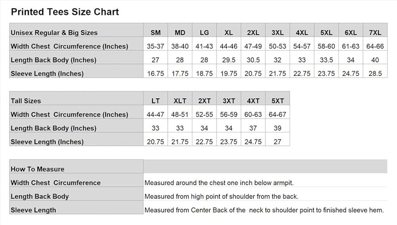
Task: Select the 29.5 back body length cell
Action: [229, 60]
